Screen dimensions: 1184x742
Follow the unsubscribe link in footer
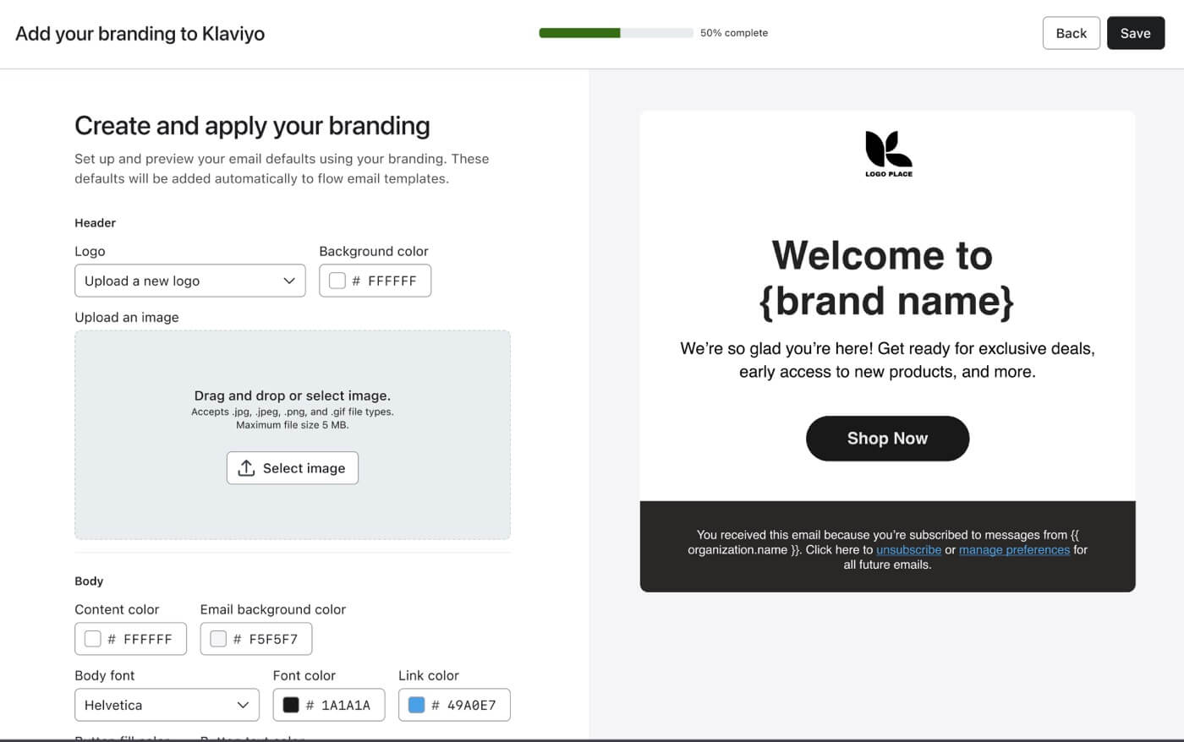908,549
